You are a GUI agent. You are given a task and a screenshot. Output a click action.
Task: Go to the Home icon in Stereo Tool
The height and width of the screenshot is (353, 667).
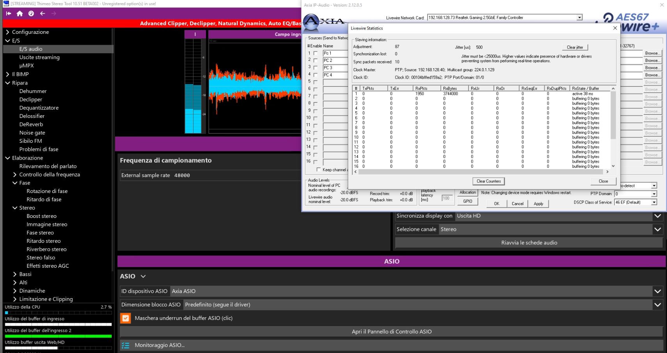20,14
